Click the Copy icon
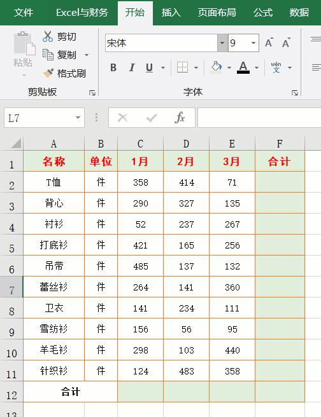This screenshot has width=321, height=417. [x=48, y=55]
